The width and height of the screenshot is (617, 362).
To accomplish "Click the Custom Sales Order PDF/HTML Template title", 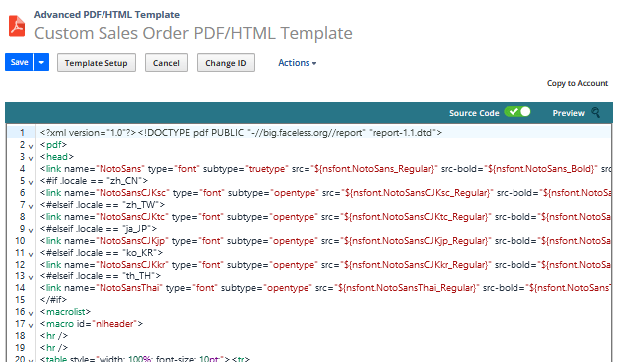I will click(x=193, y=33).
